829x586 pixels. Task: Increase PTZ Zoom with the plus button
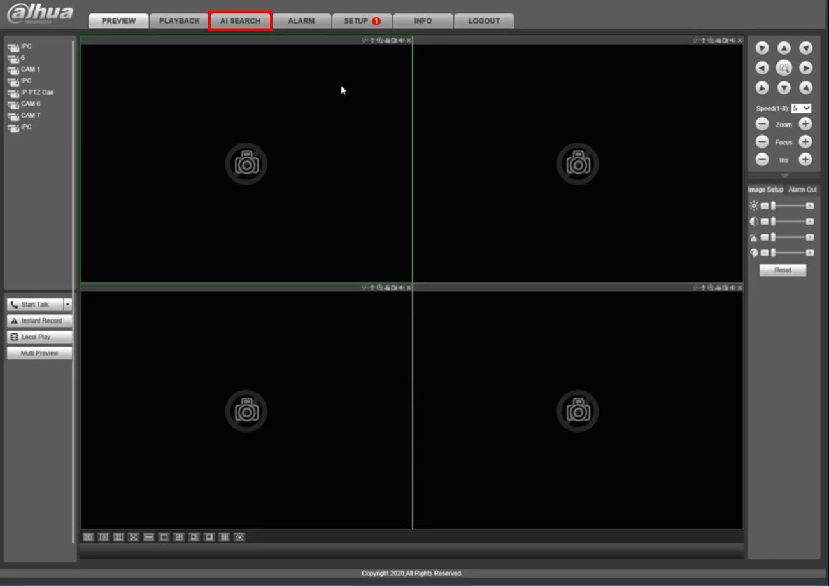pyautogui.click(x=805, y=125)
